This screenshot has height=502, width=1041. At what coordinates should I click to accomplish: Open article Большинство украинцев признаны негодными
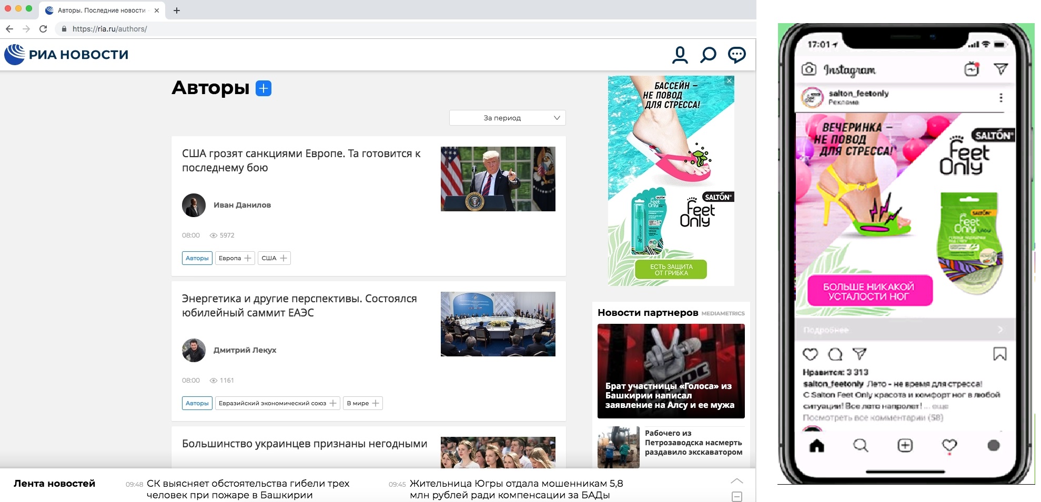click(305, 444)
